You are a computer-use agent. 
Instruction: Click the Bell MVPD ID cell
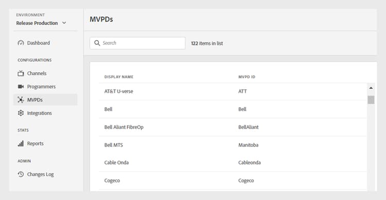(x=242, y=109)
